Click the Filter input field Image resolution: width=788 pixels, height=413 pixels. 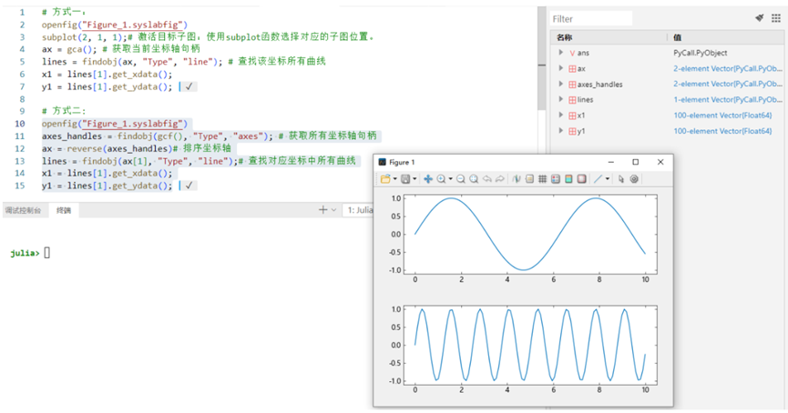click(591, 19)
